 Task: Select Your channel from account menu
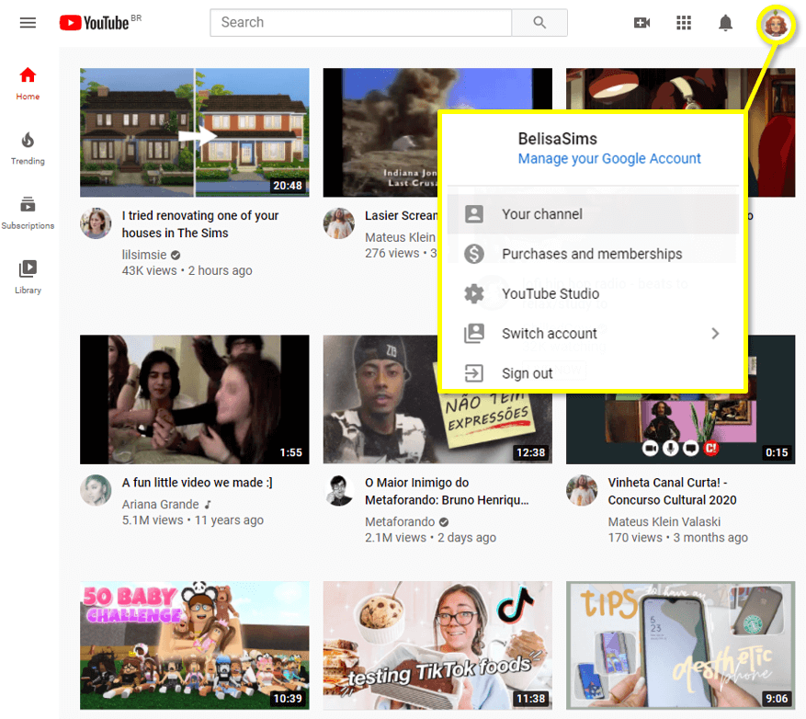541,214
